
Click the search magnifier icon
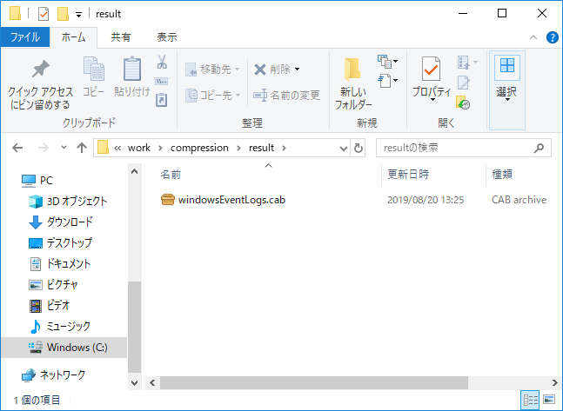pyautogui.click(x=539, y=148)
